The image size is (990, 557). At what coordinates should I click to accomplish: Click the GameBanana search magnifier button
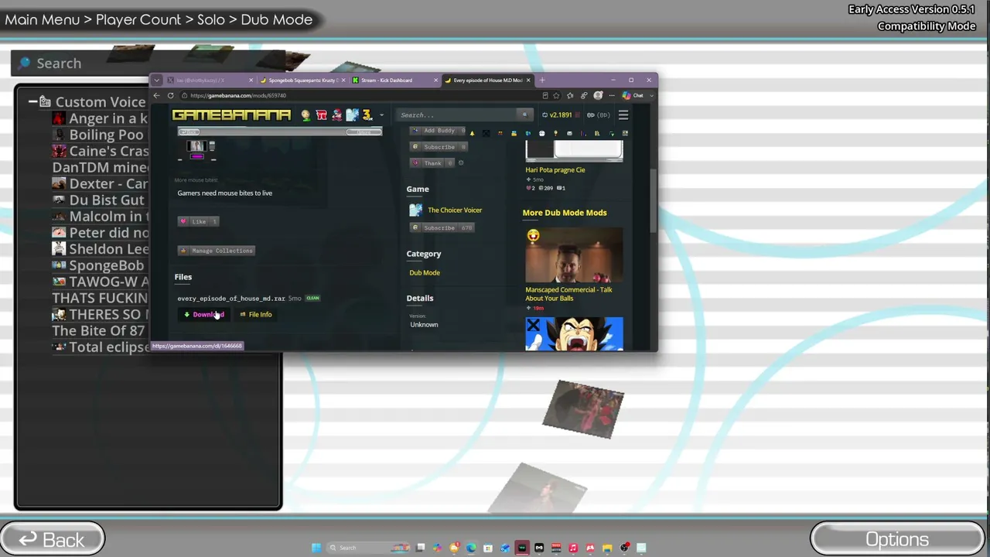(524, 115)
